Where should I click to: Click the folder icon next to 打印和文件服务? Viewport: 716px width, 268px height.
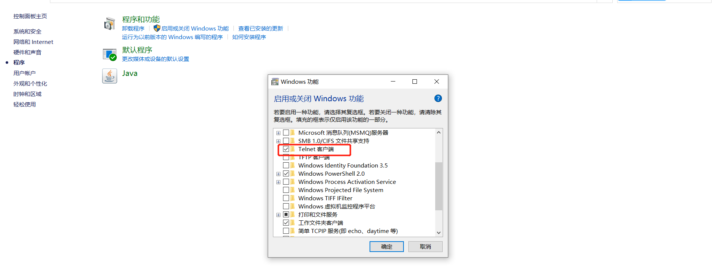[293, 214]
